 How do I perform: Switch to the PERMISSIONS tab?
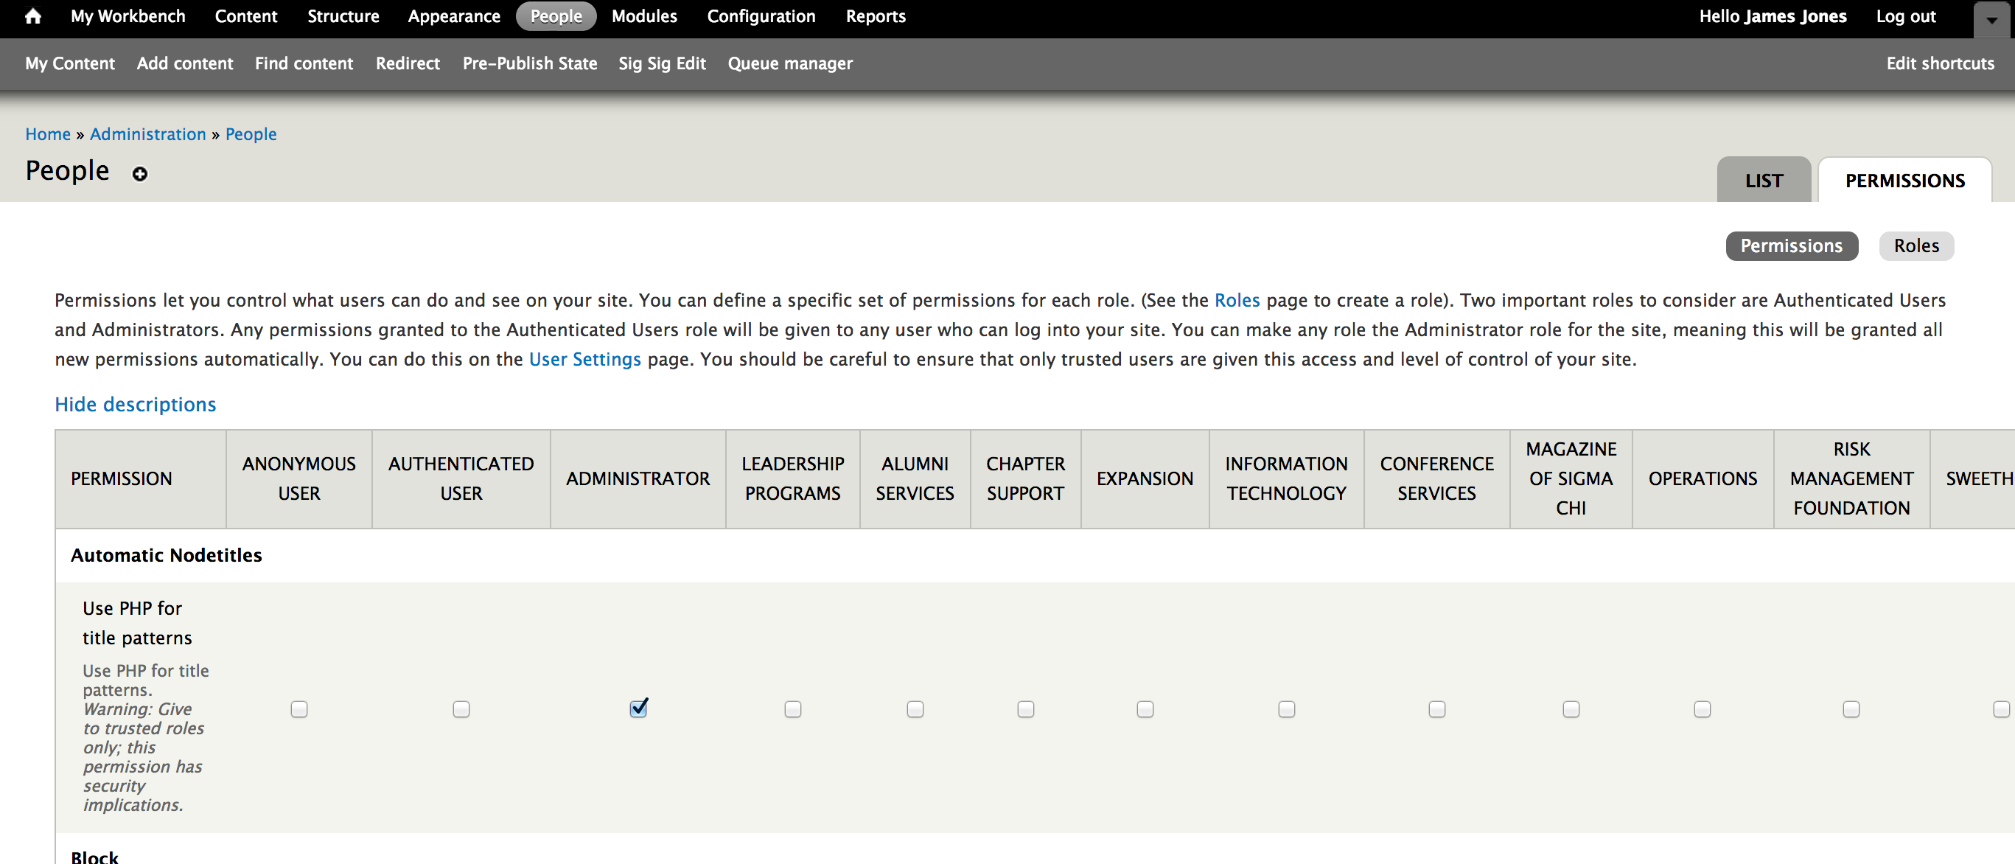click(x=1904, y=180)
